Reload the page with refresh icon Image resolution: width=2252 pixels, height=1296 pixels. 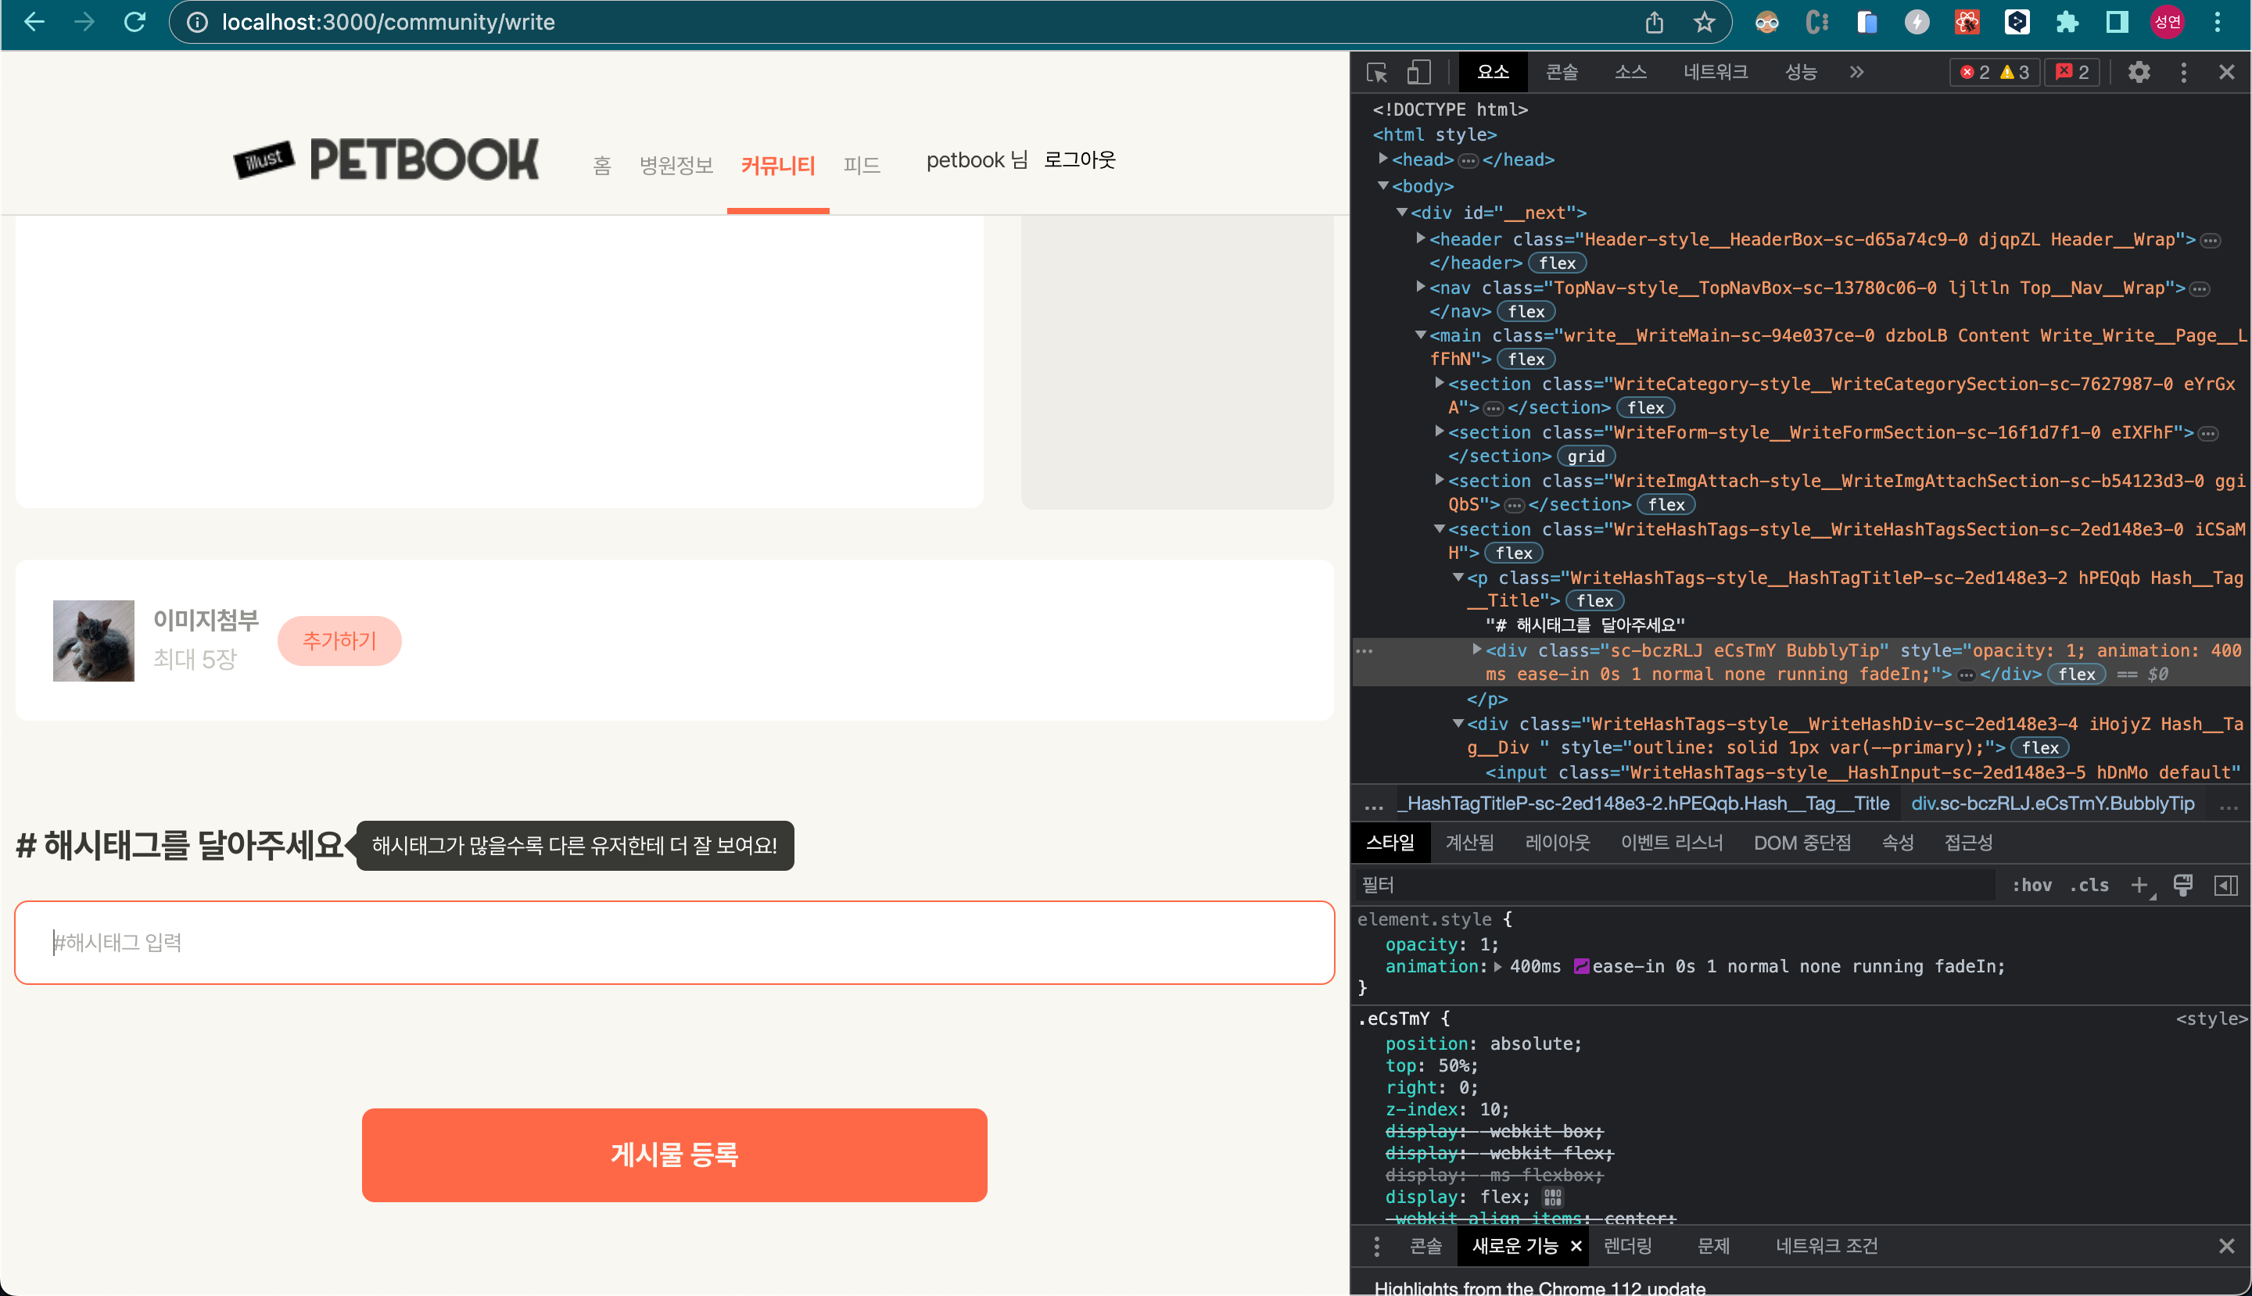coord(134,22)
